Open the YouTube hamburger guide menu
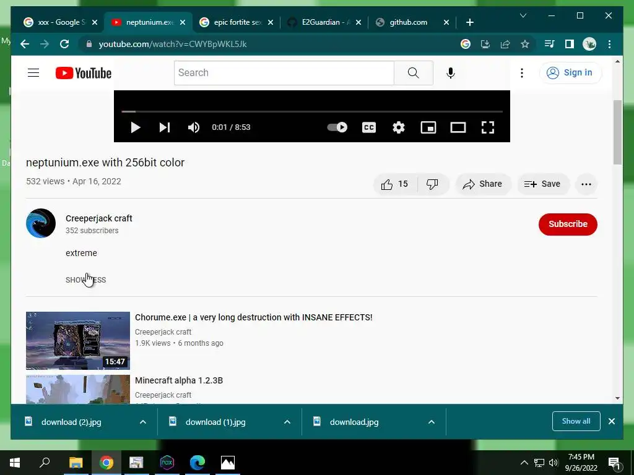 pos(33,73)
